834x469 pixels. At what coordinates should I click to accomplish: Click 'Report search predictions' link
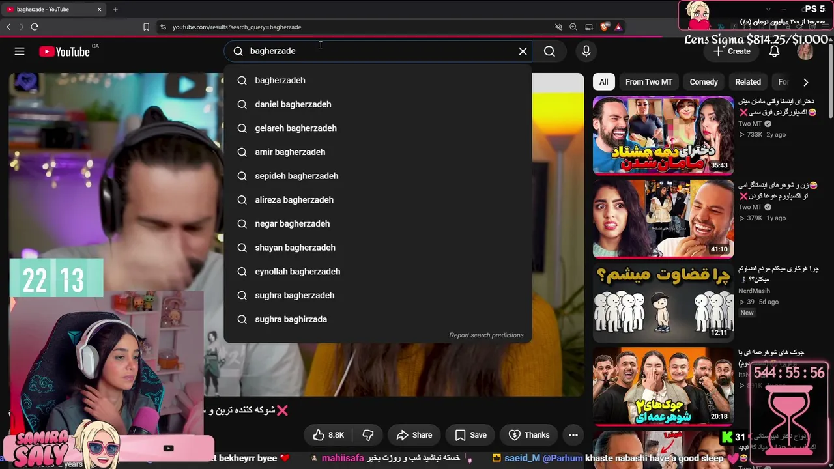pyautogui.click(x=486, y=335)
